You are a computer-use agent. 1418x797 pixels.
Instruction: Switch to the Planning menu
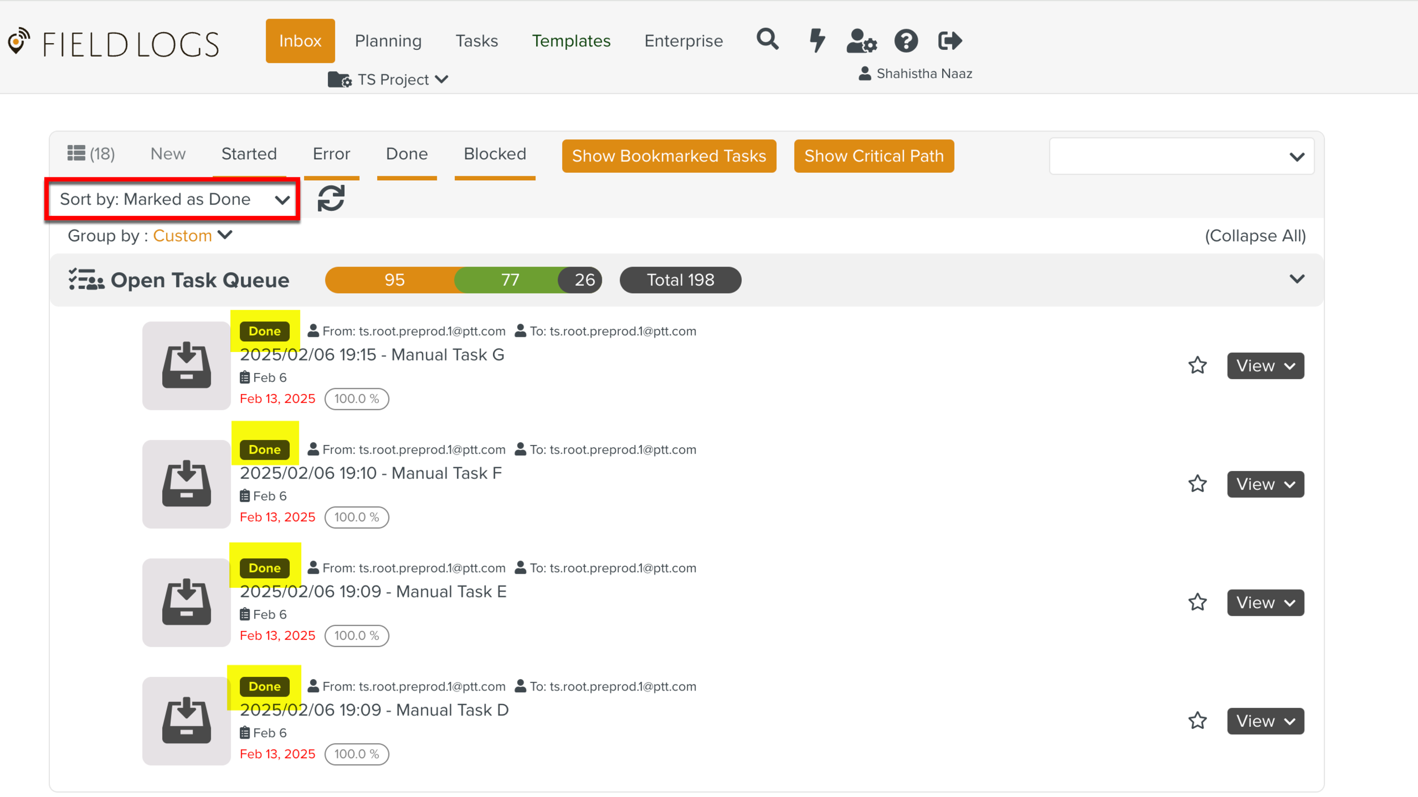(388, 41)
